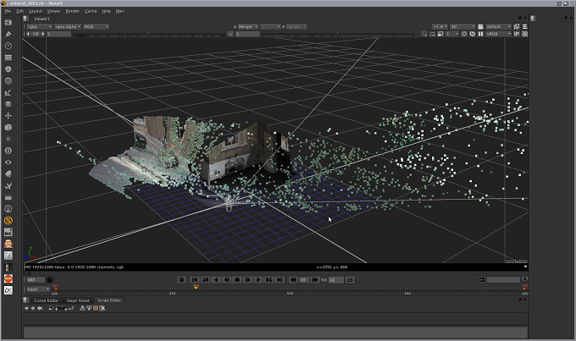Click the IP input process button
Screen dimensions: 576x341
point(517,34)
